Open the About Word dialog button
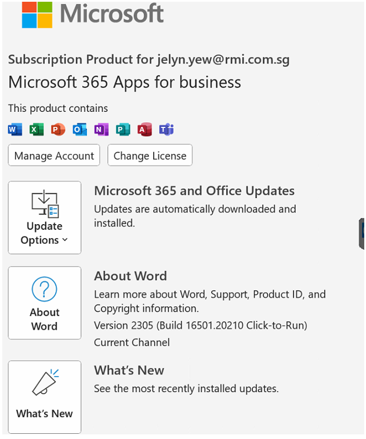Screen dimensions: 366x439 coord(45,303)
